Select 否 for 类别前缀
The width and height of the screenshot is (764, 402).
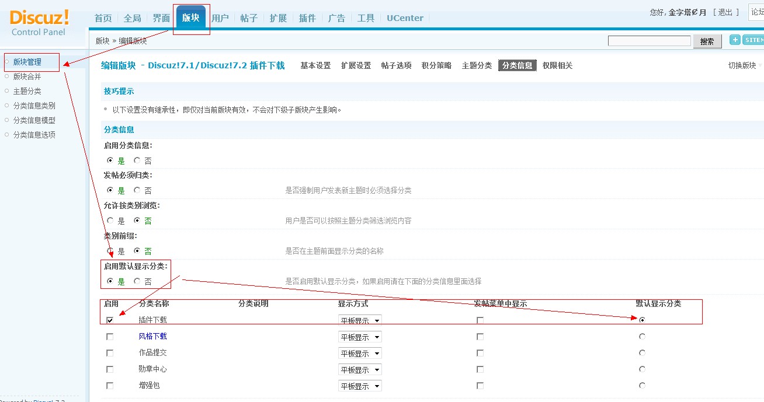click(x=137, y=251)
